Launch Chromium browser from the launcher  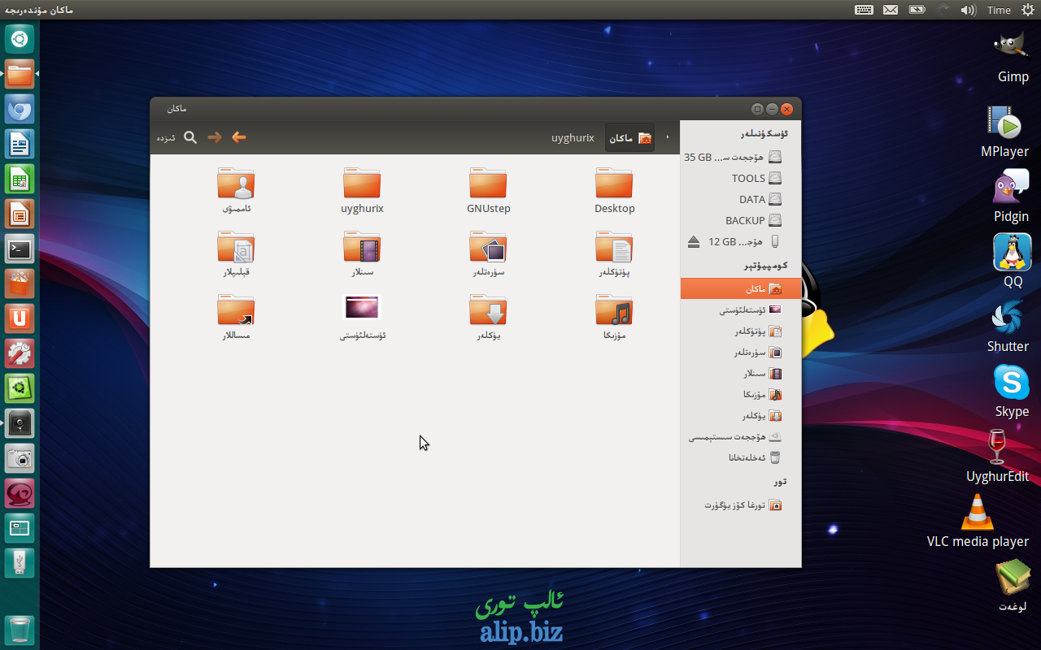click(x=20, y=110)
